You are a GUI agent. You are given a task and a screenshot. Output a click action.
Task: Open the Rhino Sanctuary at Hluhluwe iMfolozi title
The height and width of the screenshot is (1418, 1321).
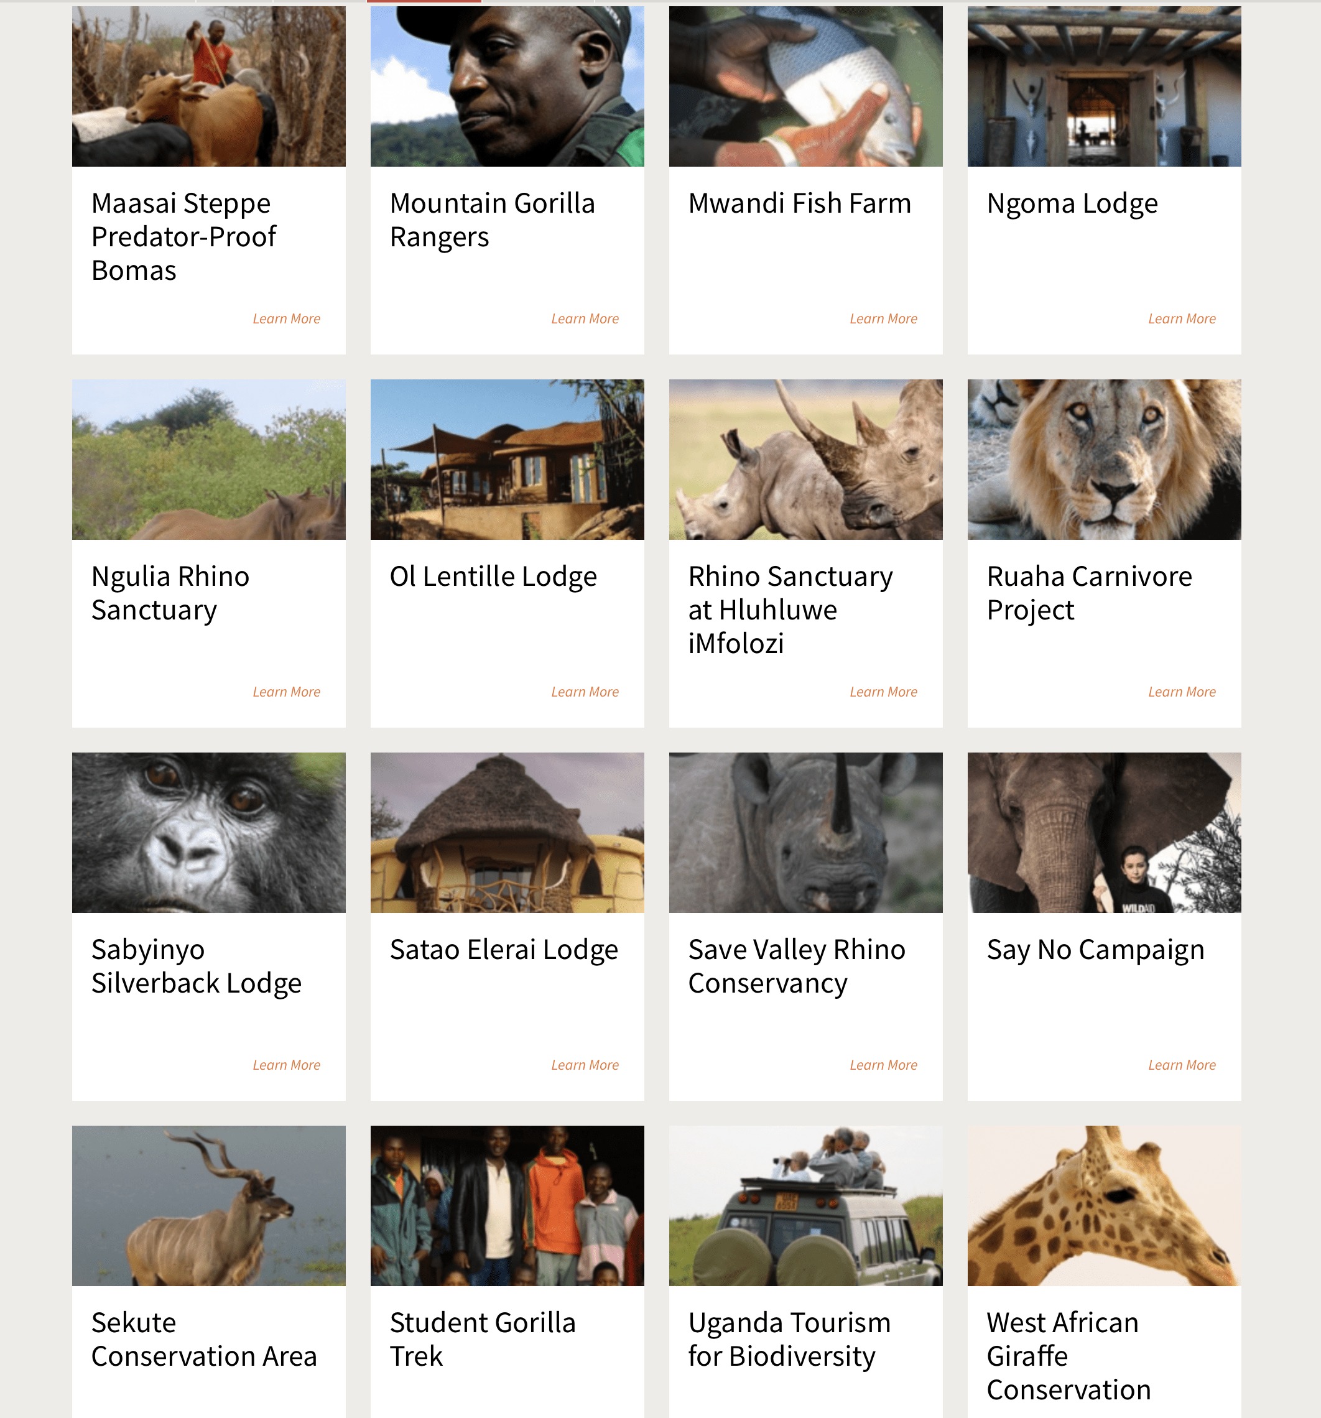[x=790, y=610]
